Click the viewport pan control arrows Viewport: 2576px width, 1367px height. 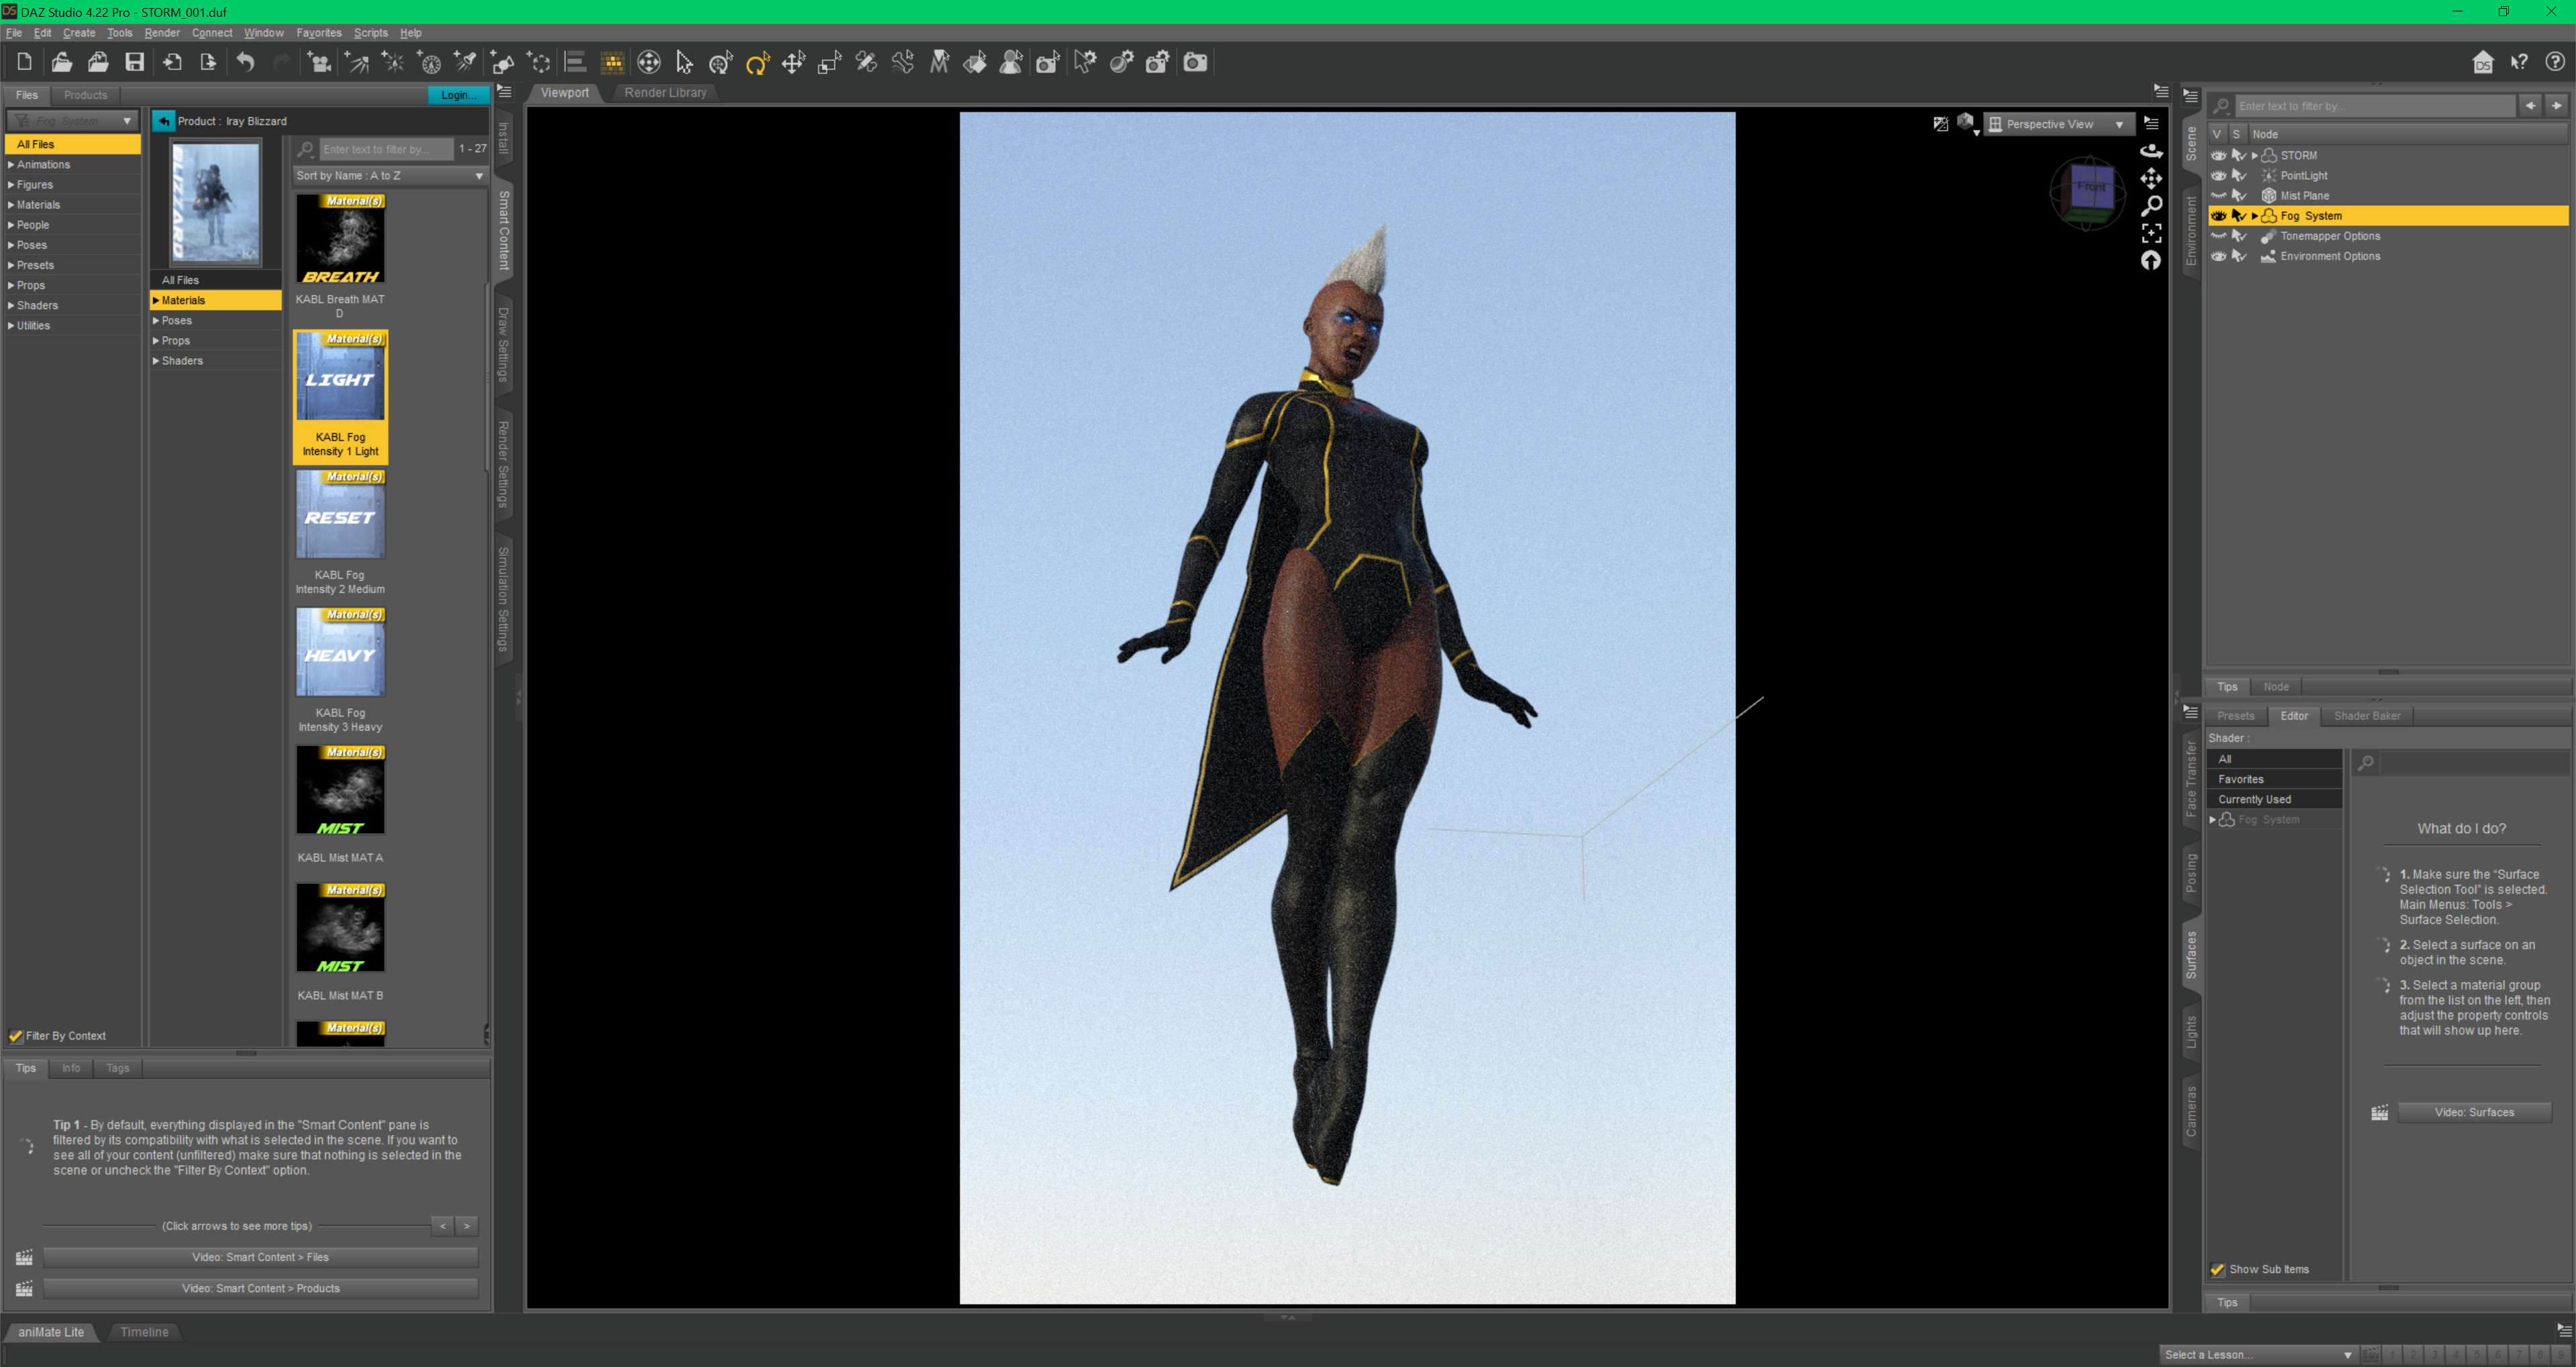point(2150,178)
